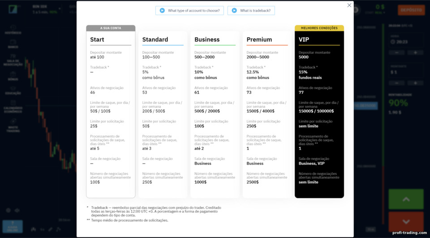
Task: Choose the Premium account plan
Action: click(267, 114)
